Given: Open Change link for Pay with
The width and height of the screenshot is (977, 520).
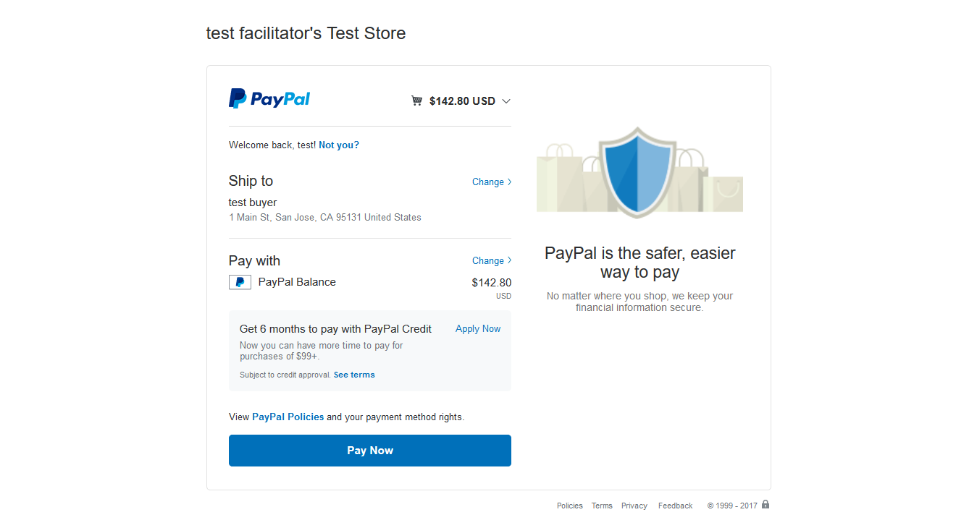Looking at the screenshot, I should click(x=492, y=260).
